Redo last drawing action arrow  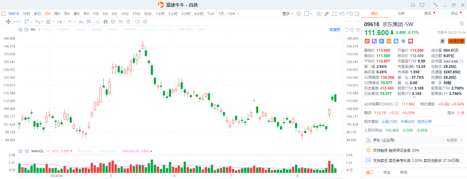pos(357,22)
